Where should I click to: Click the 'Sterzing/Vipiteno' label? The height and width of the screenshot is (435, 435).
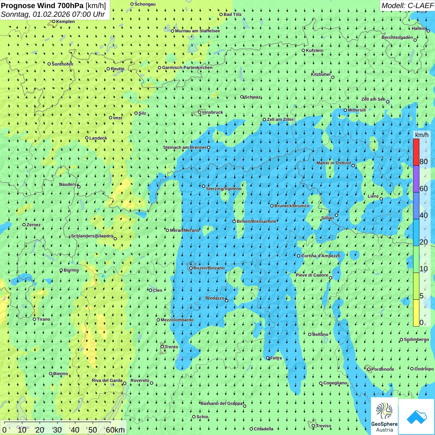tap(224, 189)
